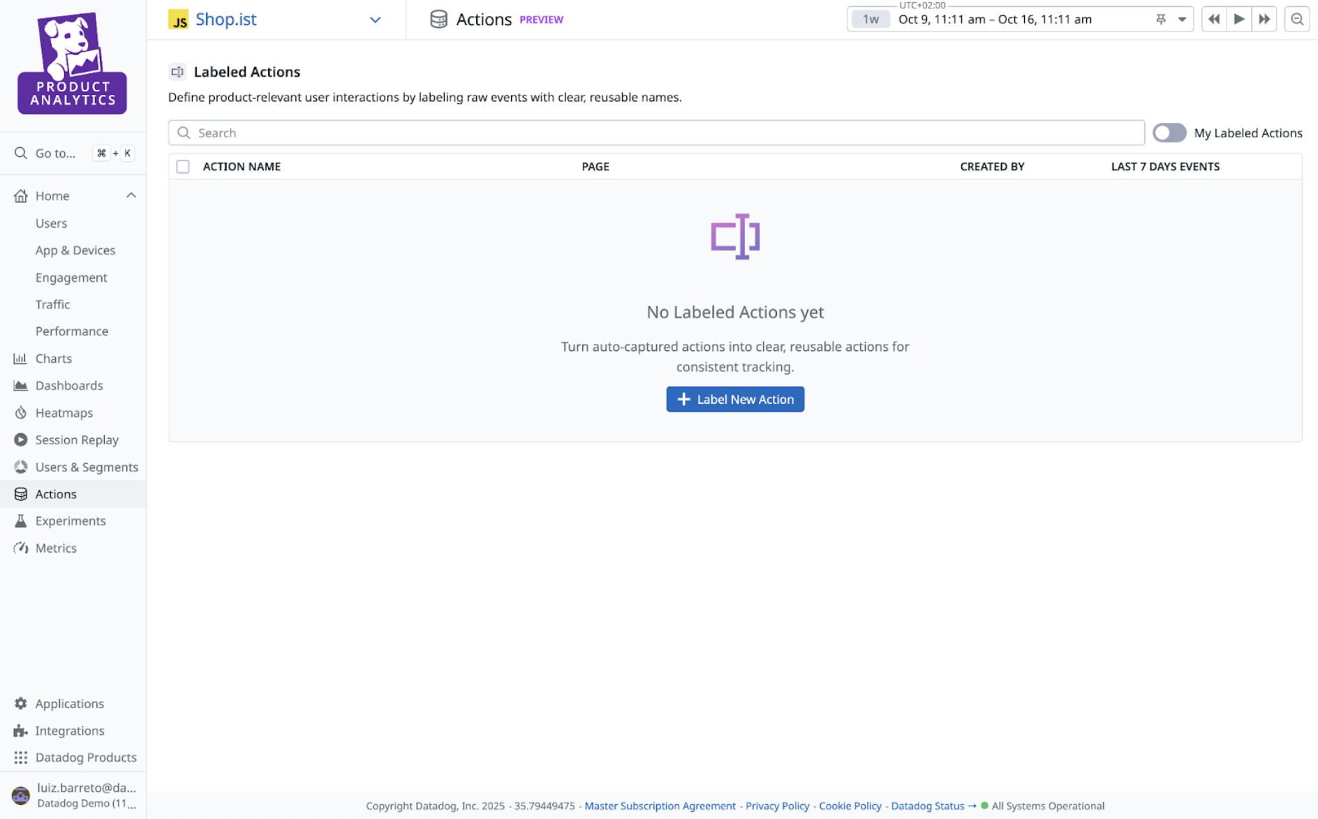Enable the My Labeled Actions toggle

[x=1169, y=133]
